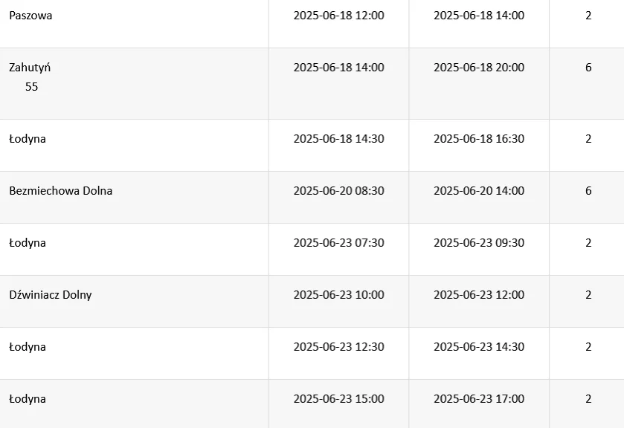Select end time 2025-06-23 12:00
The height and width of the screenshot is (428, 624).
pyautogui.click(x=478, y=295)
